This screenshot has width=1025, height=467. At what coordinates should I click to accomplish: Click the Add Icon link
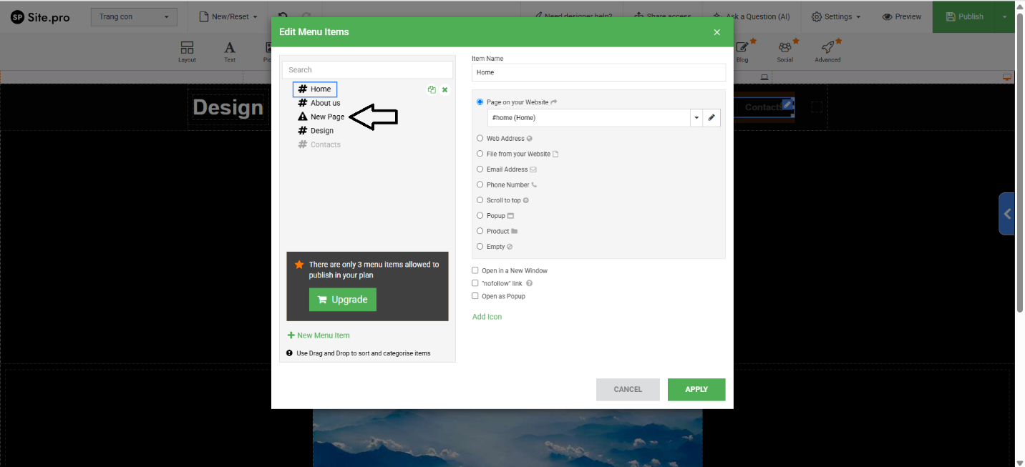[x=487, y=317]
